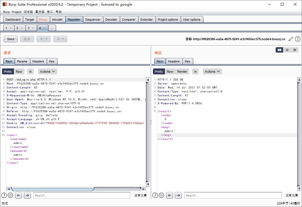Open the response pane search settings gear
The height and width of the screenshot is (207, 302).
tap(161, 195)
